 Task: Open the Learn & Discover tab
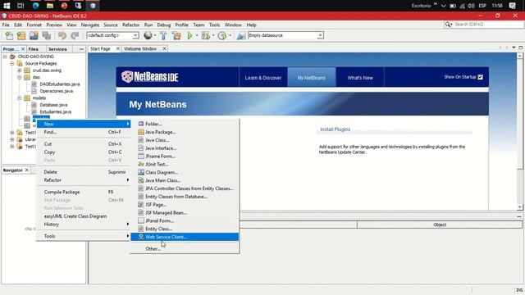click(263, 78)
